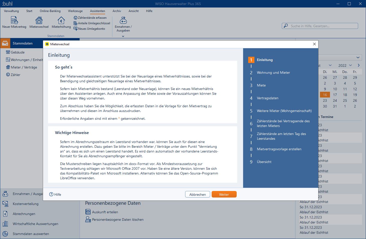Switch to the Ansicht tab
Viewport: 366px width, 239px height.
click(x=134, y=11)
